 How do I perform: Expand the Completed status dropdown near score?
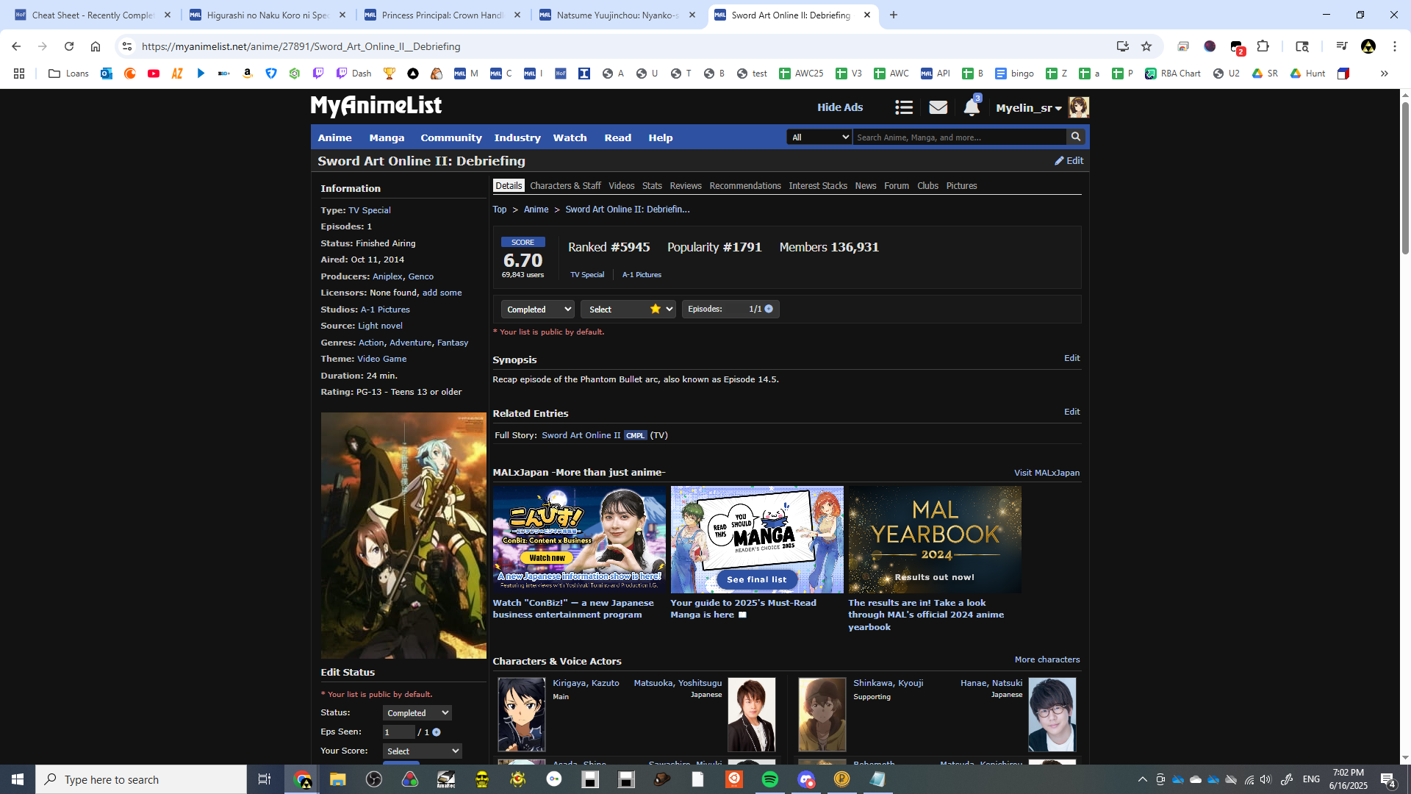coord(537,310)
